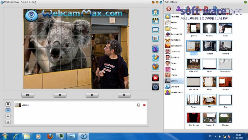The image size is (248, 140).
Task: Open the templates box icon
Action: 155,67
